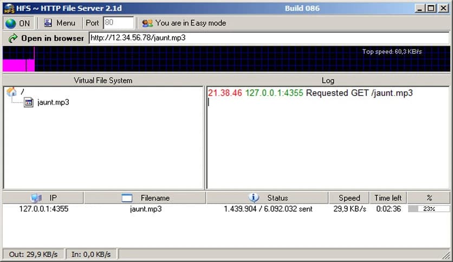The width and height of the screenshot is (453, 262).
Task: Switch mode via 'You are in Easy mode'
Action: tap(184, 23)
